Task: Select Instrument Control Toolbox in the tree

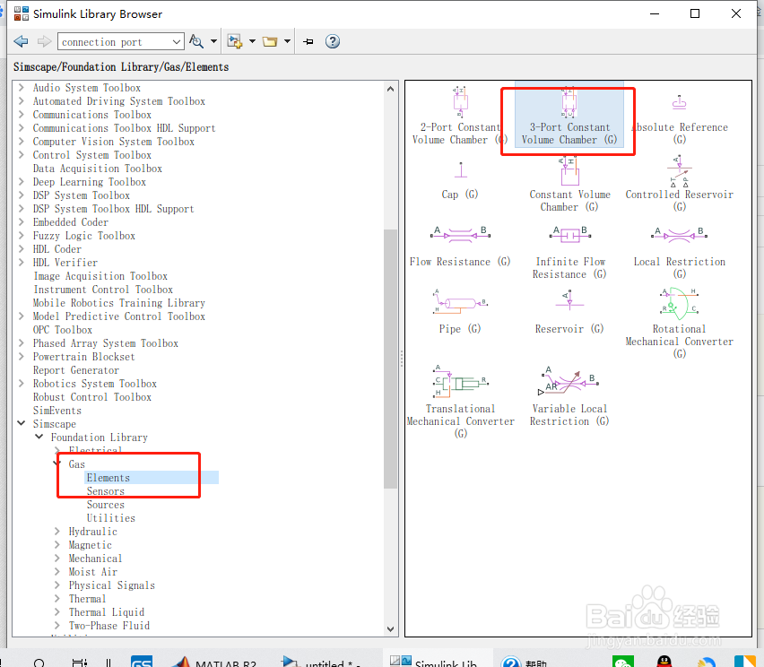Action: 103,289
